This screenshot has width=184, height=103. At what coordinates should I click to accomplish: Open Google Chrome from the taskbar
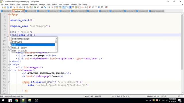17,100
